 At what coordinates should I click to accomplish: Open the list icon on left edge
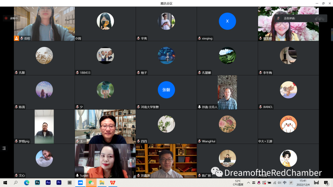[4, 148]
